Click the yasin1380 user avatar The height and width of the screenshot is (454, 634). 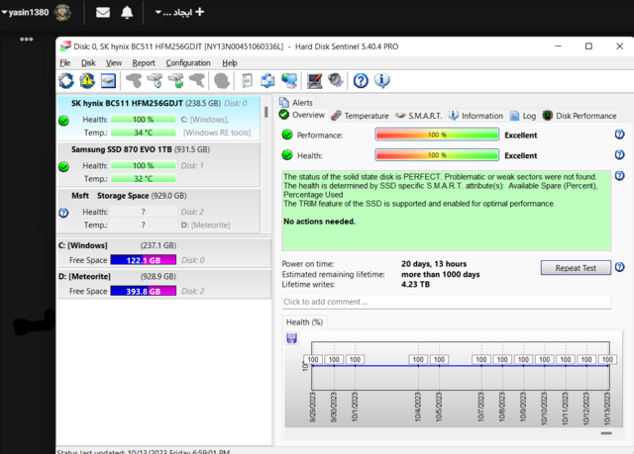tap(62, 13)
